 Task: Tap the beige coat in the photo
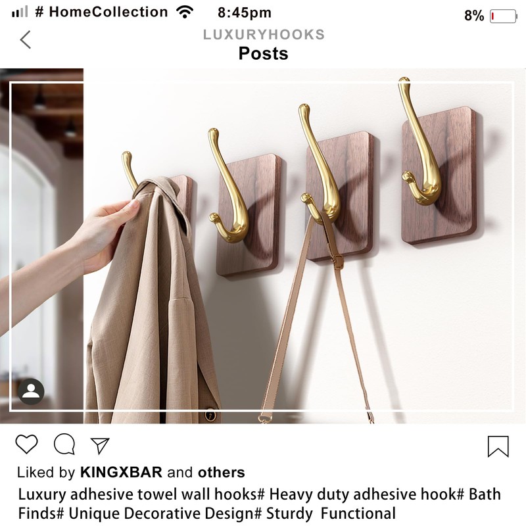pyautogui.click(x=151, y=302)
